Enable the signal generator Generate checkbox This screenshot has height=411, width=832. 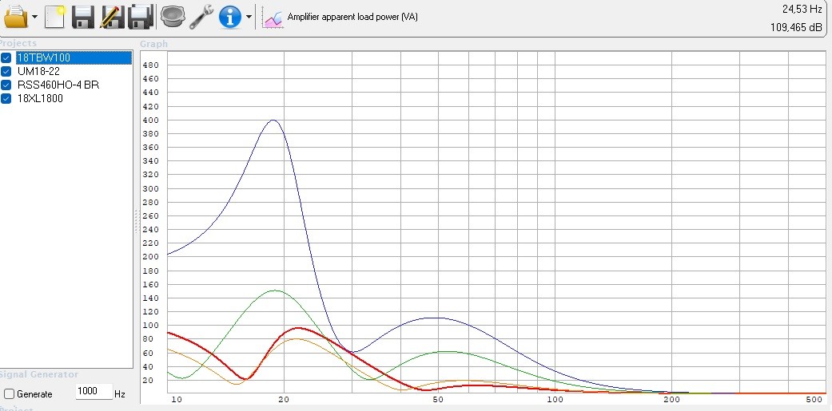pyautogui.click(x=9, y=393)
